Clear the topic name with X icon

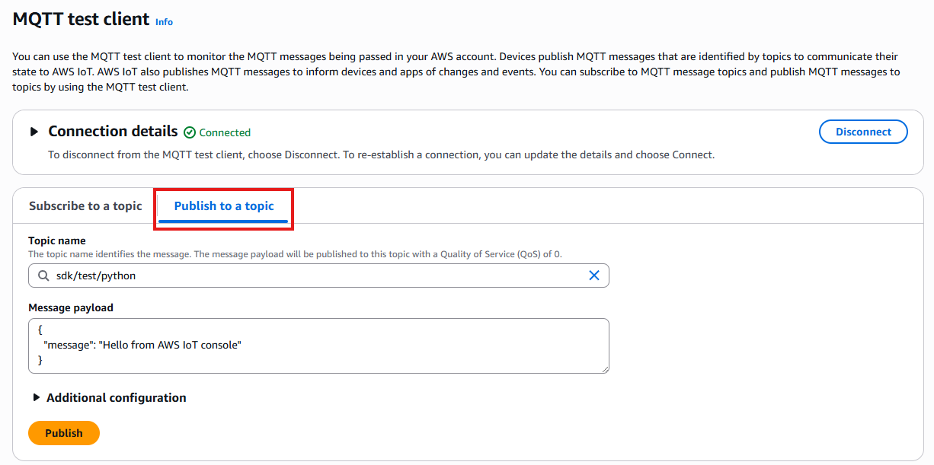[x=594, y=275]
